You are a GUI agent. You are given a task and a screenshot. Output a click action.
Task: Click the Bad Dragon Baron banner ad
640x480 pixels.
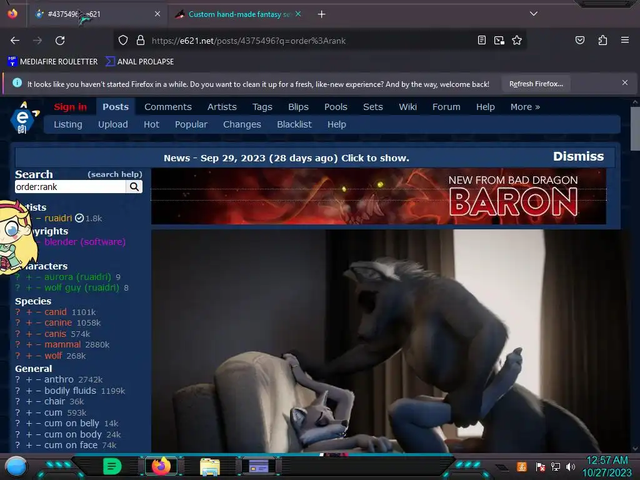378,196
